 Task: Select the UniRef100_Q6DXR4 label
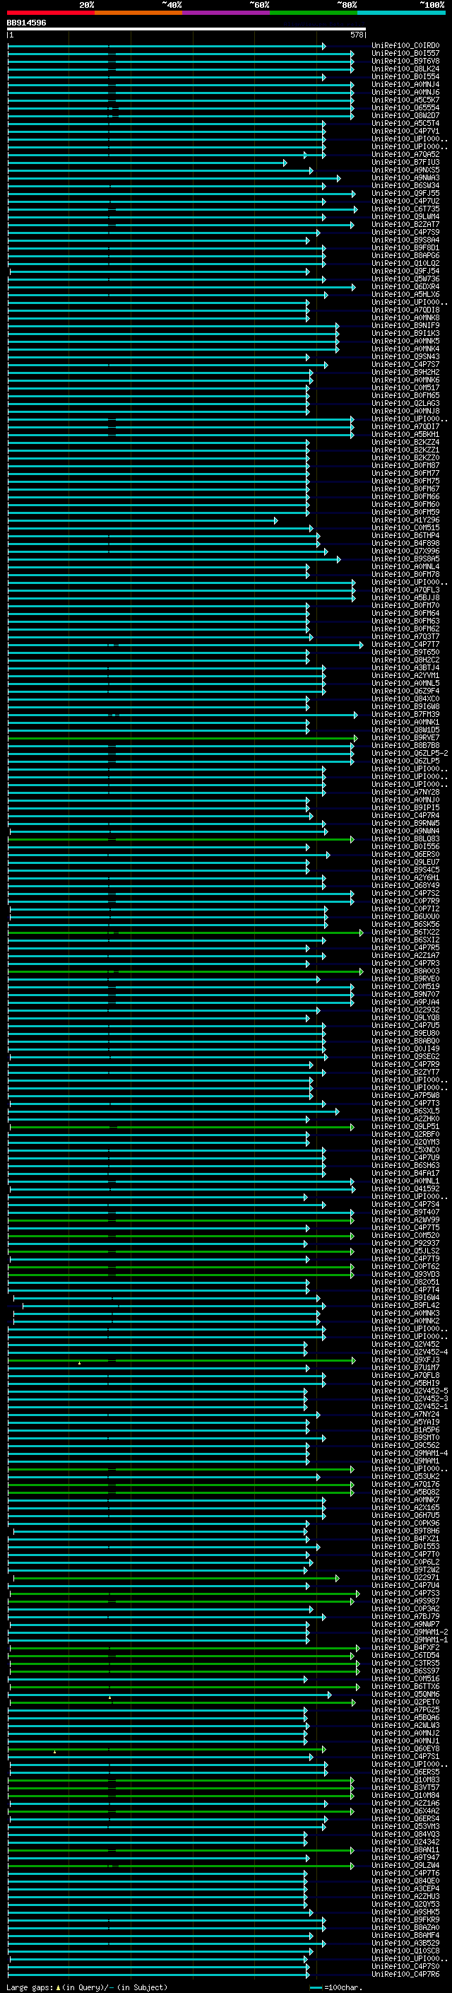click(x=405, y=286)
